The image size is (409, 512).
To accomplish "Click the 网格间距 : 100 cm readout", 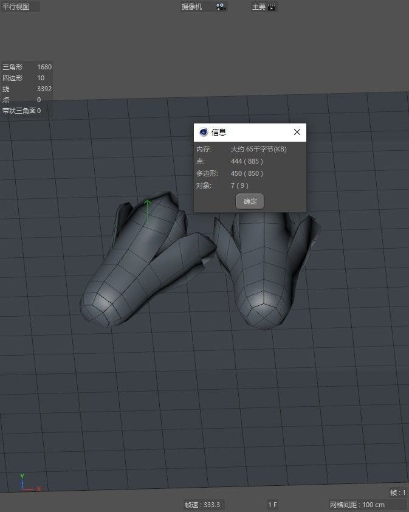I will (357, 505).
